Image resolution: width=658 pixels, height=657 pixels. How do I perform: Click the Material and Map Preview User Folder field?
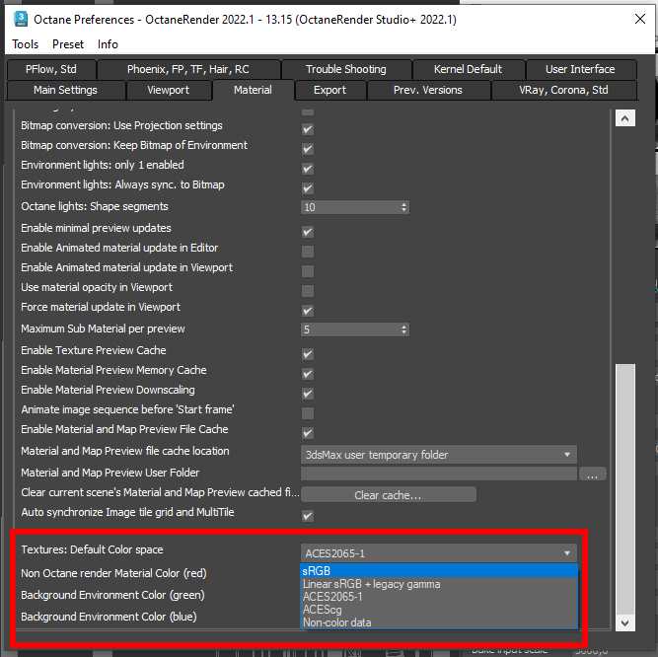pos(439,474)
